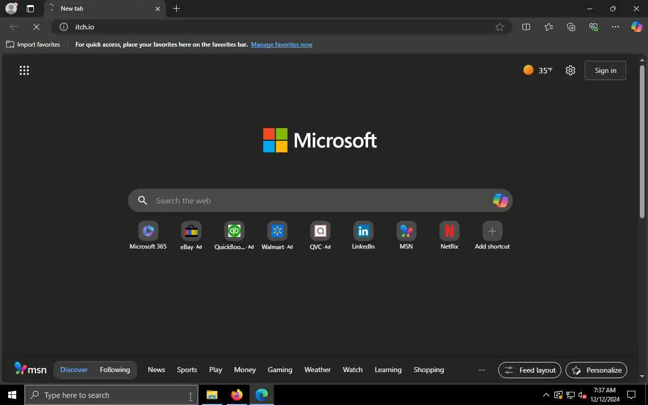Open Netflix shortcut tile
Viewport: 648px width, 405px height.
449,235
